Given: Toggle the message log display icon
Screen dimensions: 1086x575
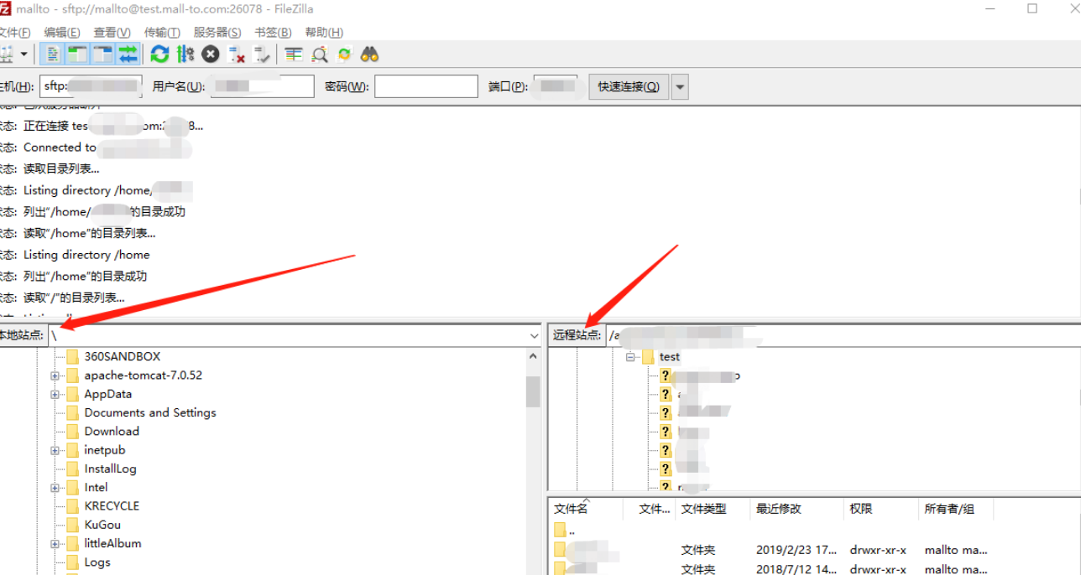Looking at the screenshot, I should 53,54.
